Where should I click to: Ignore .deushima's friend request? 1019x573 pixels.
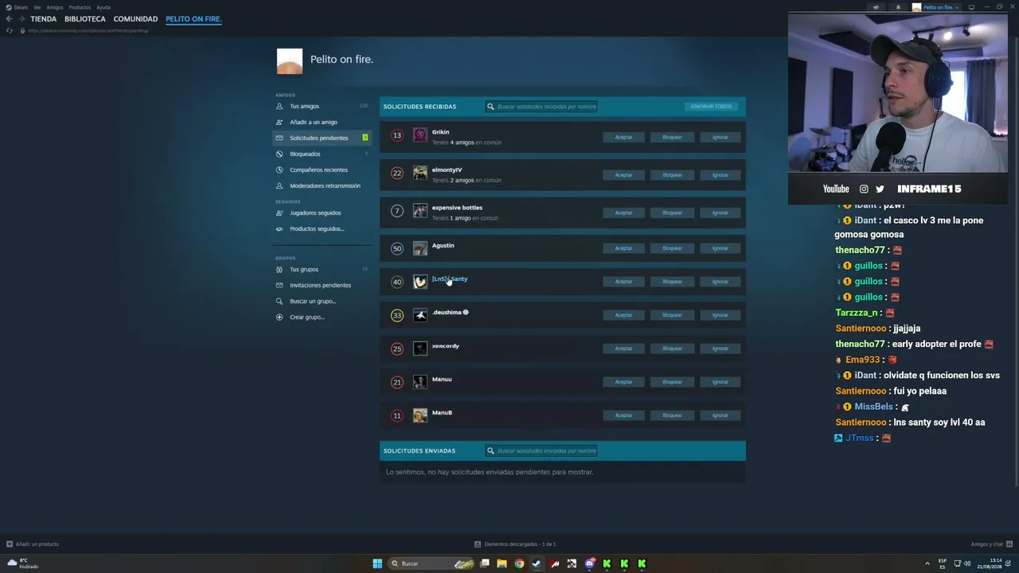click(x=720, y=315)
